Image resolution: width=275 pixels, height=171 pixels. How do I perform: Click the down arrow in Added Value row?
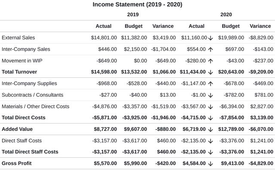(211, 129)
